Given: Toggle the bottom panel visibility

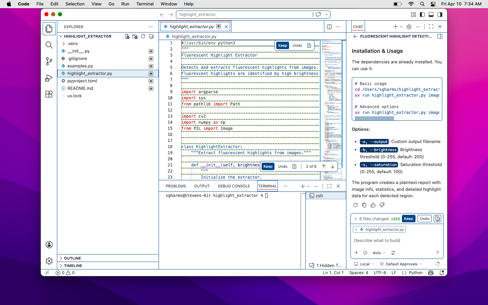Looking at the screenshot, I should tap(431, 15).
